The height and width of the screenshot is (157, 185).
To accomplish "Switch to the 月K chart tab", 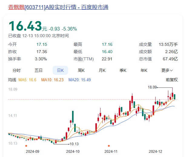I will click(x=102, y=70).
